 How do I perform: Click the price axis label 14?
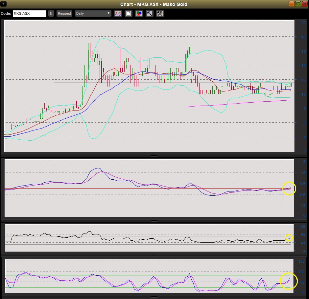(x=303, y=66)
